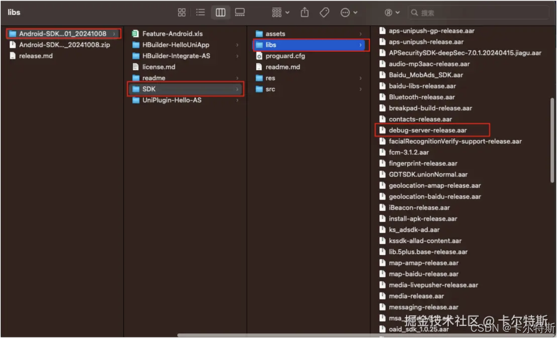Expand chevron next to src folder
This screenshot has height=338, width=557.
click(x=361, y=89)
